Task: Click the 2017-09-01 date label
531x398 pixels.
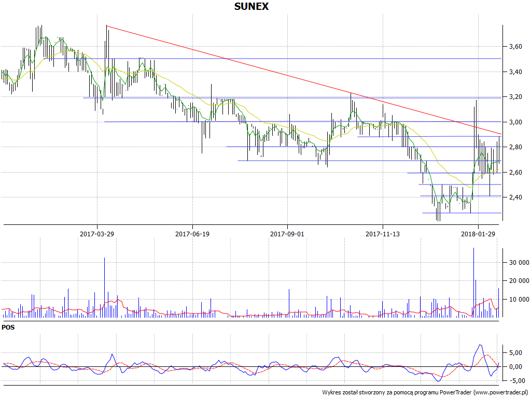Action: (x=287, y=234)
